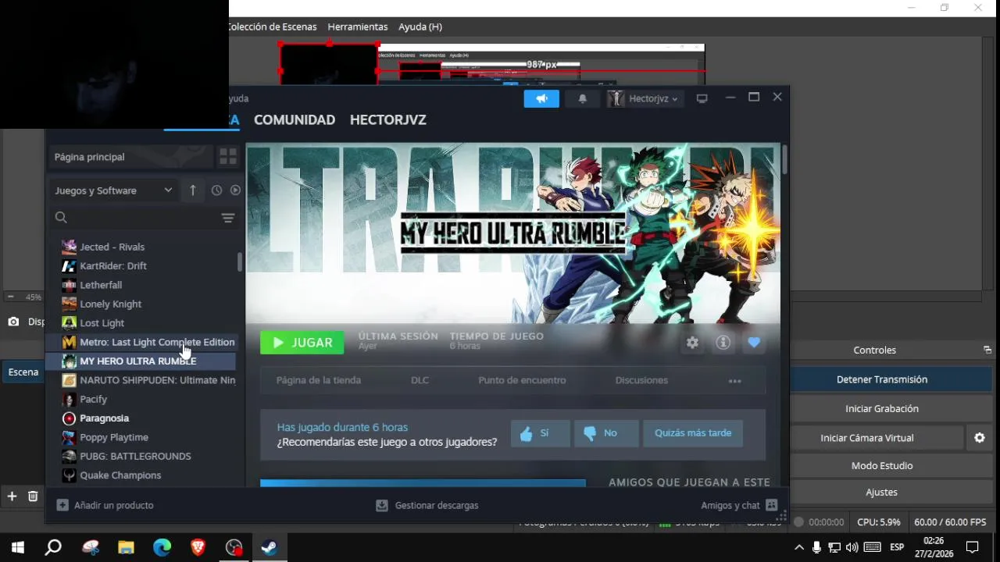Open game settings gear icon
The width and height of the screenshot is (1000, 562).
point(692,343)
